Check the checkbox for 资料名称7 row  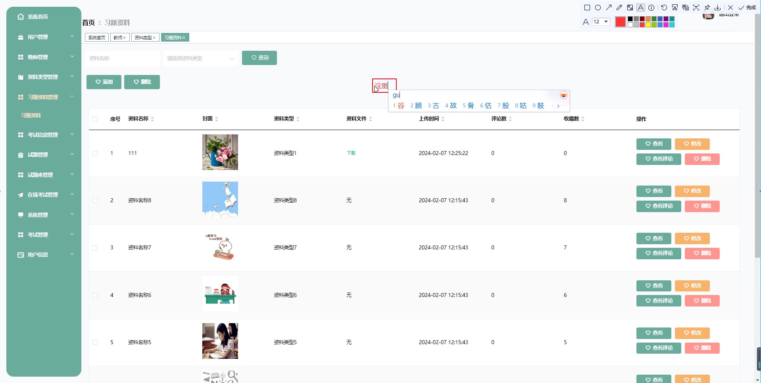[95, 248]
